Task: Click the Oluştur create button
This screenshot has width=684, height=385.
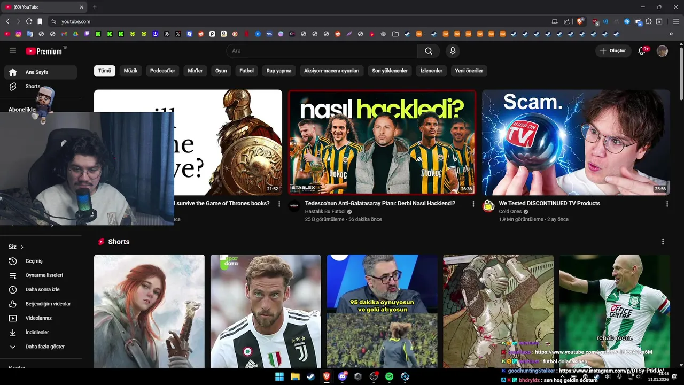Action: pos(612,51)
